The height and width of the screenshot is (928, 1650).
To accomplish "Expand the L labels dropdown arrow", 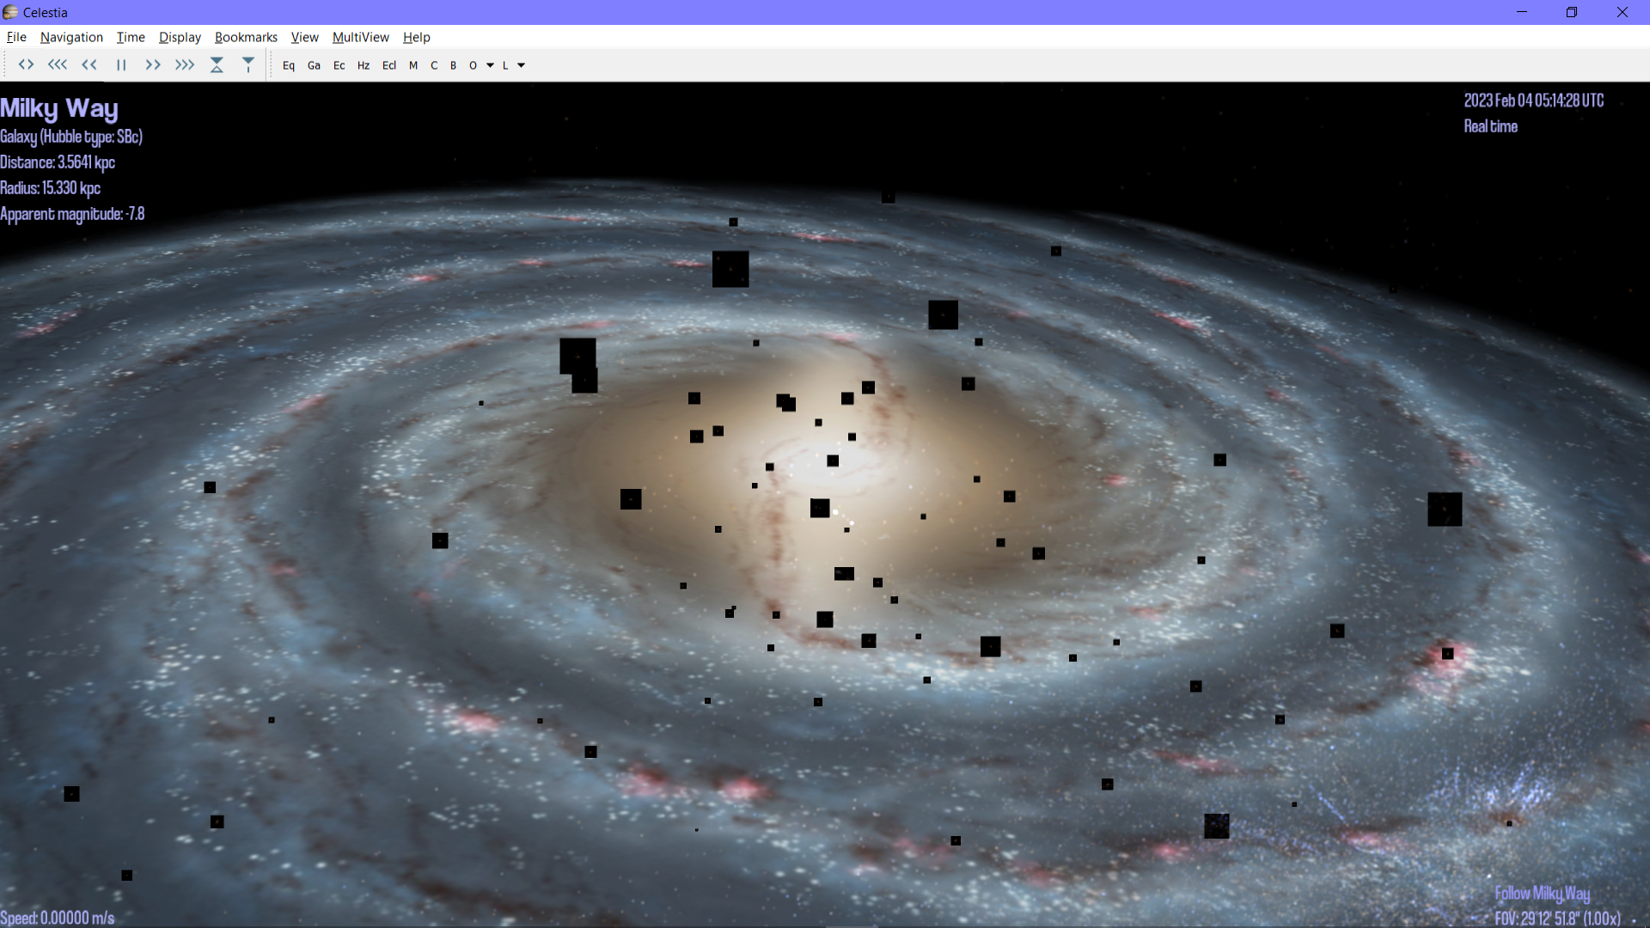I will [521, 65].
